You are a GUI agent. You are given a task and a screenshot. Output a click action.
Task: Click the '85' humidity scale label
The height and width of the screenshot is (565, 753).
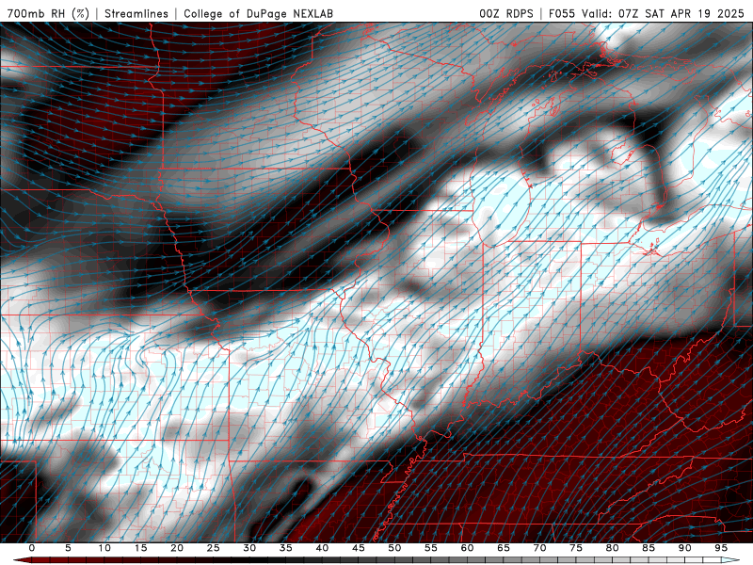[649, 548]
